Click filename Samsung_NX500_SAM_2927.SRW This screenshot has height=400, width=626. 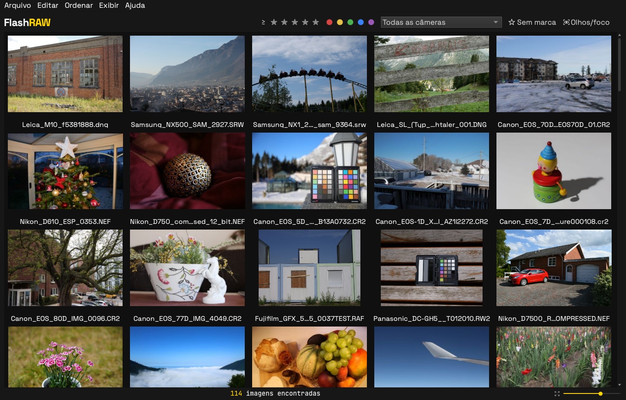187,125
